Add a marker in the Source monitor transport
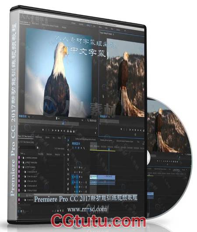The height and width of the screenshot is (232, 197). pyautogui.click(x=43, y=130)
